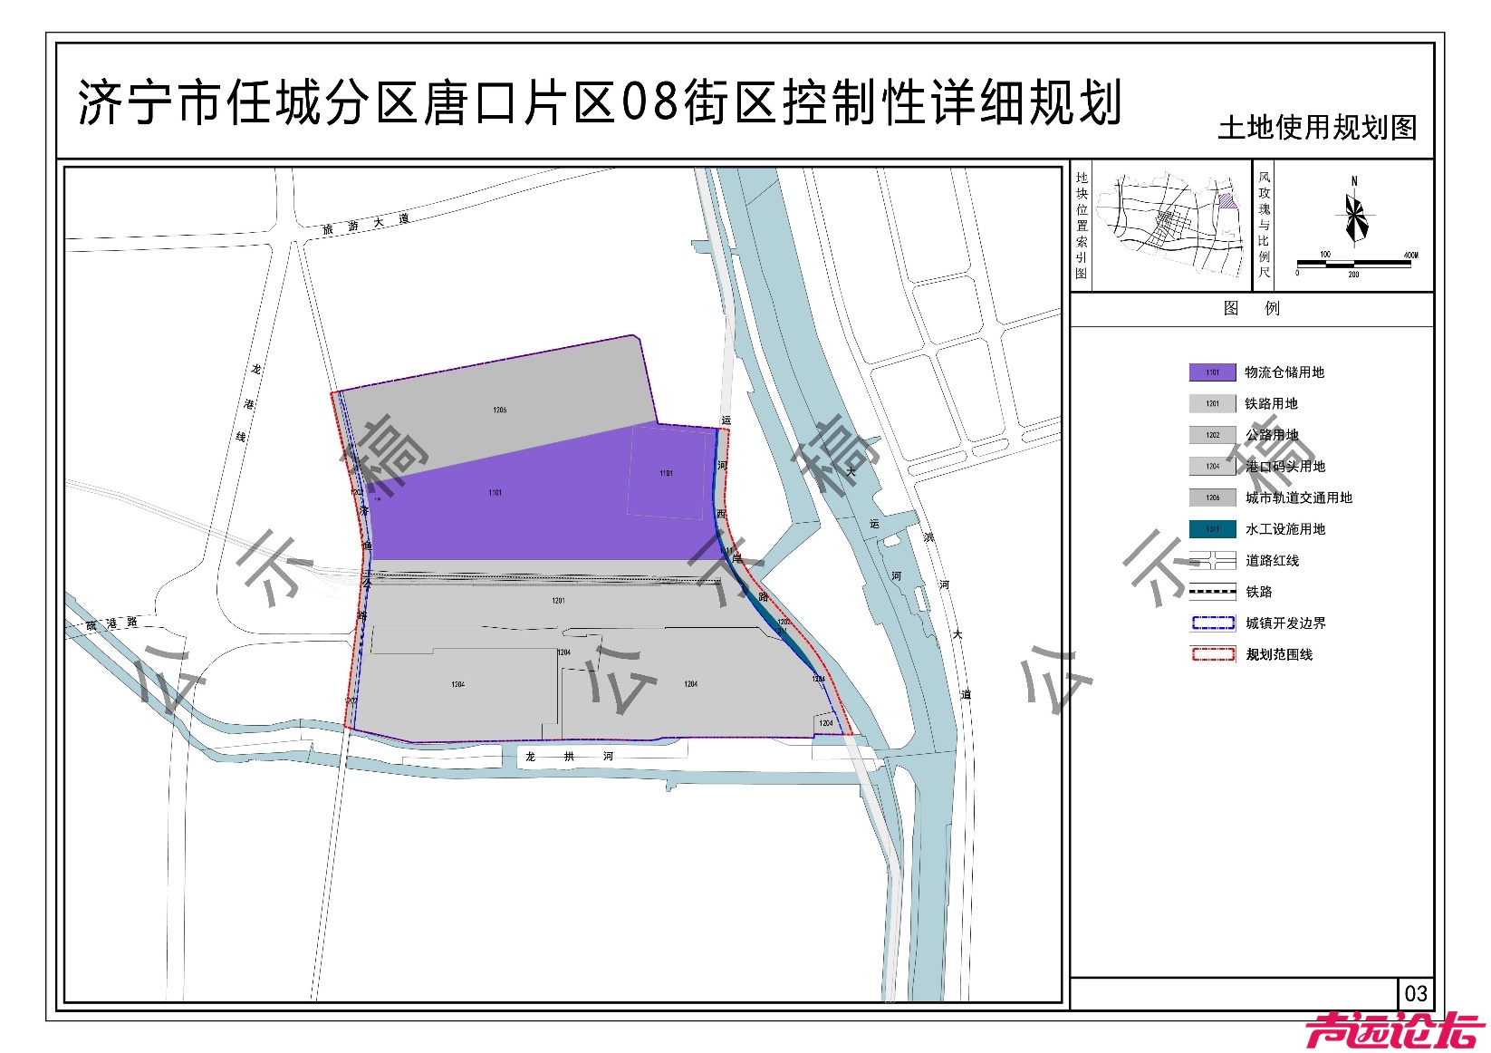This screenshot has height=1053, width=1491.
Task: Click the legend text 水工设施用地
Action: pyautogui.click(x=1284, y=529)
